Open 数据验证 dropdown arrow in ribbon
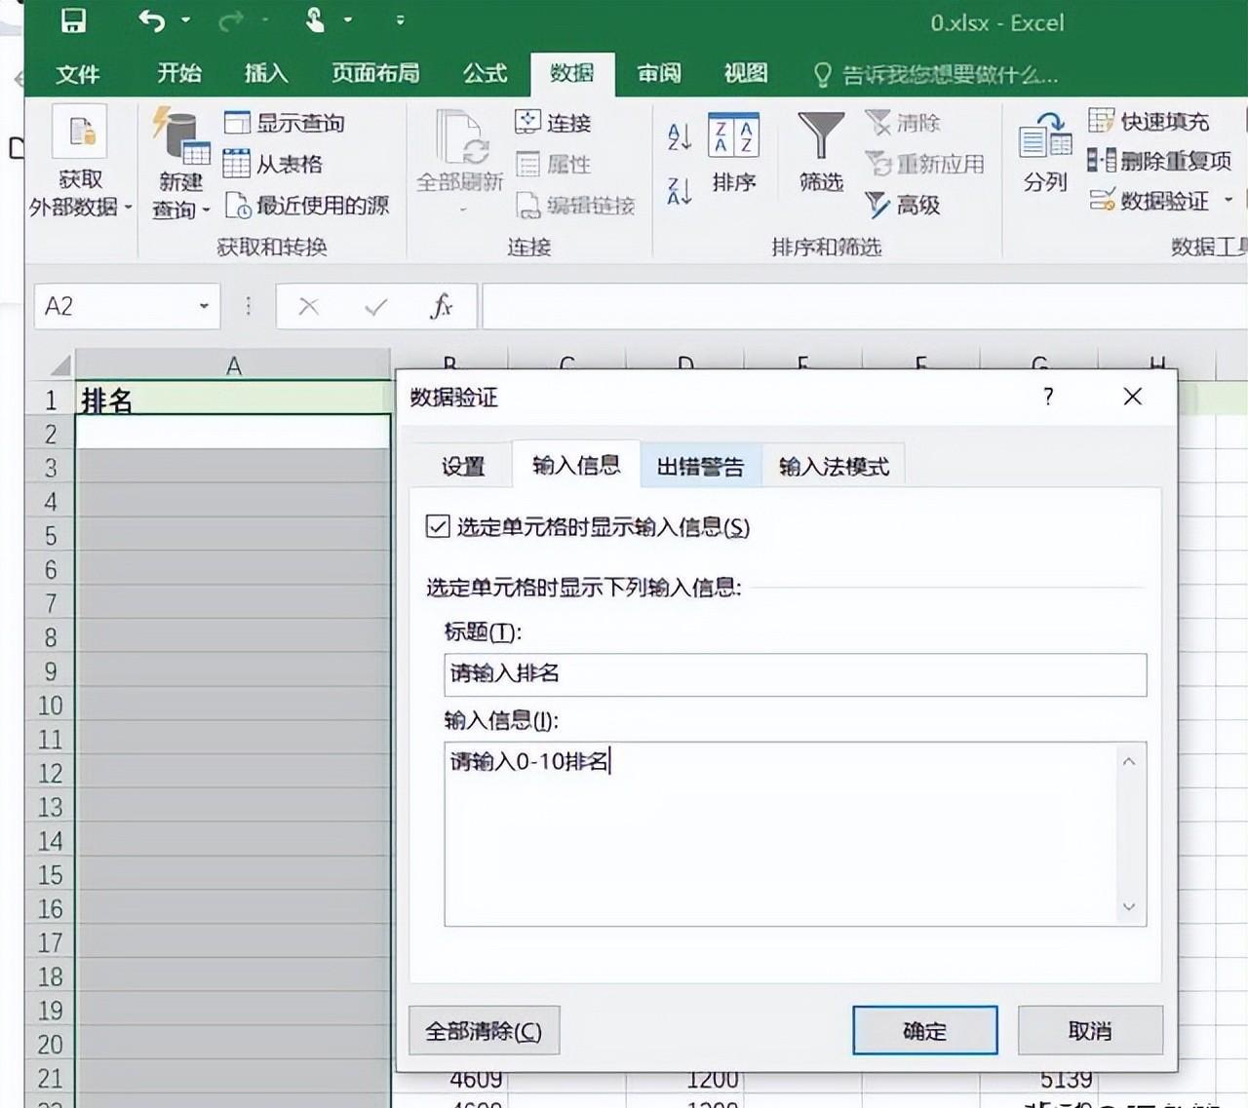The image size is (1248, 1108). (1228, 200)
